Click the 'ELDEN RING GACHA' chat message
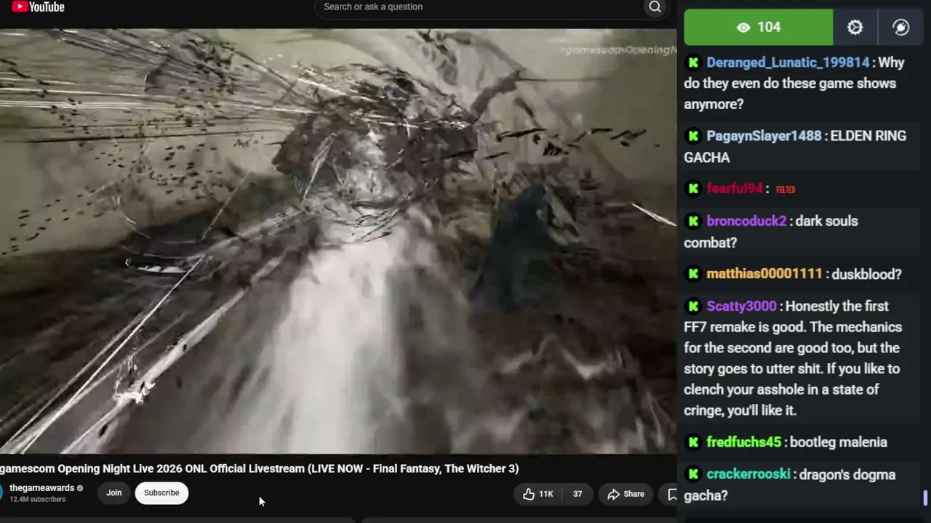 tap(795, 147)
